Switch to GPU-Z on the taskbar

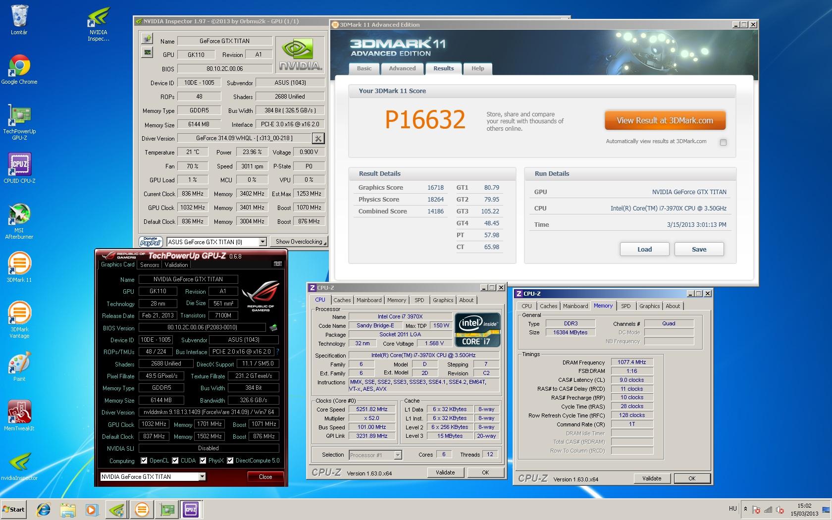166,509
